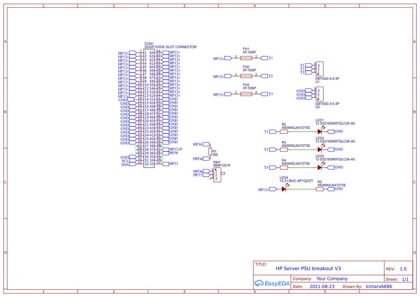Click the EasyEDA logo in the title block
Image resolution: width=420 pixels, height=297 pixels.
tap(272, 283)
